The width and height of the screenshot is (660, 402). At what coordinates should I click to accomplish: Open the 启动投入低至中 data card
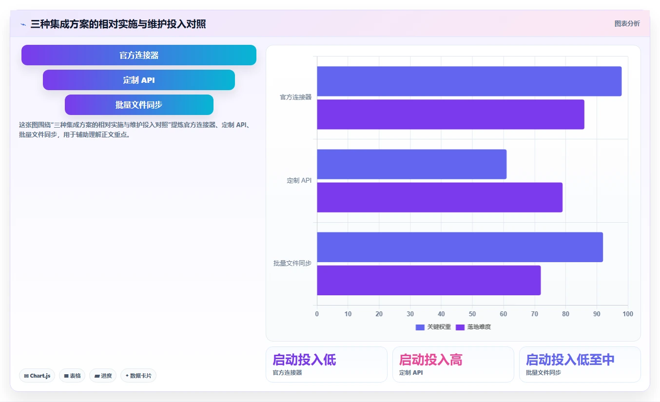[x=580, y=364]
